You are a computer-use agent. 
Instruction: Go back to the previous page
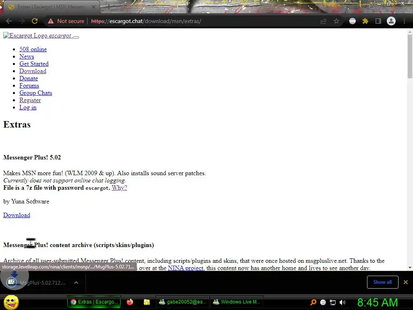click(9, 21)
